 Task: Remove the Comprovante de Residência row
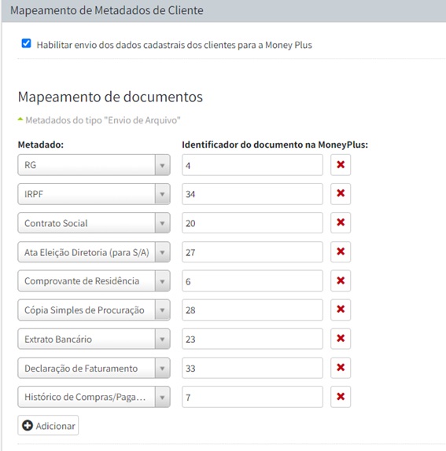(x=341, y=280)
